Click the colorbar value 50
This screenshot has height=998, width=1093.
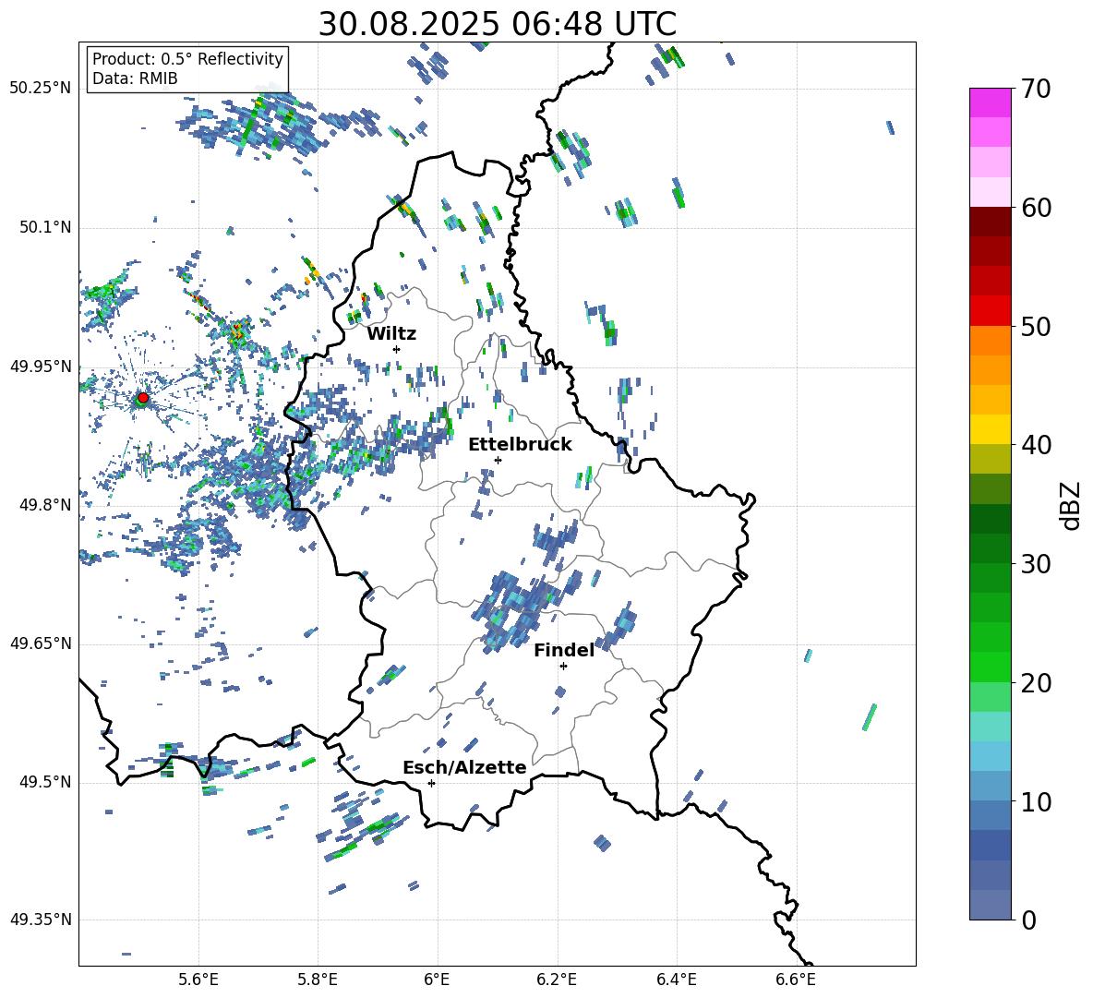(1036, 326)
